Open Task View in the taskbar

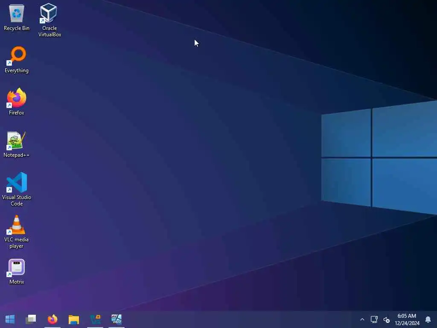pyautogui.click(x=31, y=319)
